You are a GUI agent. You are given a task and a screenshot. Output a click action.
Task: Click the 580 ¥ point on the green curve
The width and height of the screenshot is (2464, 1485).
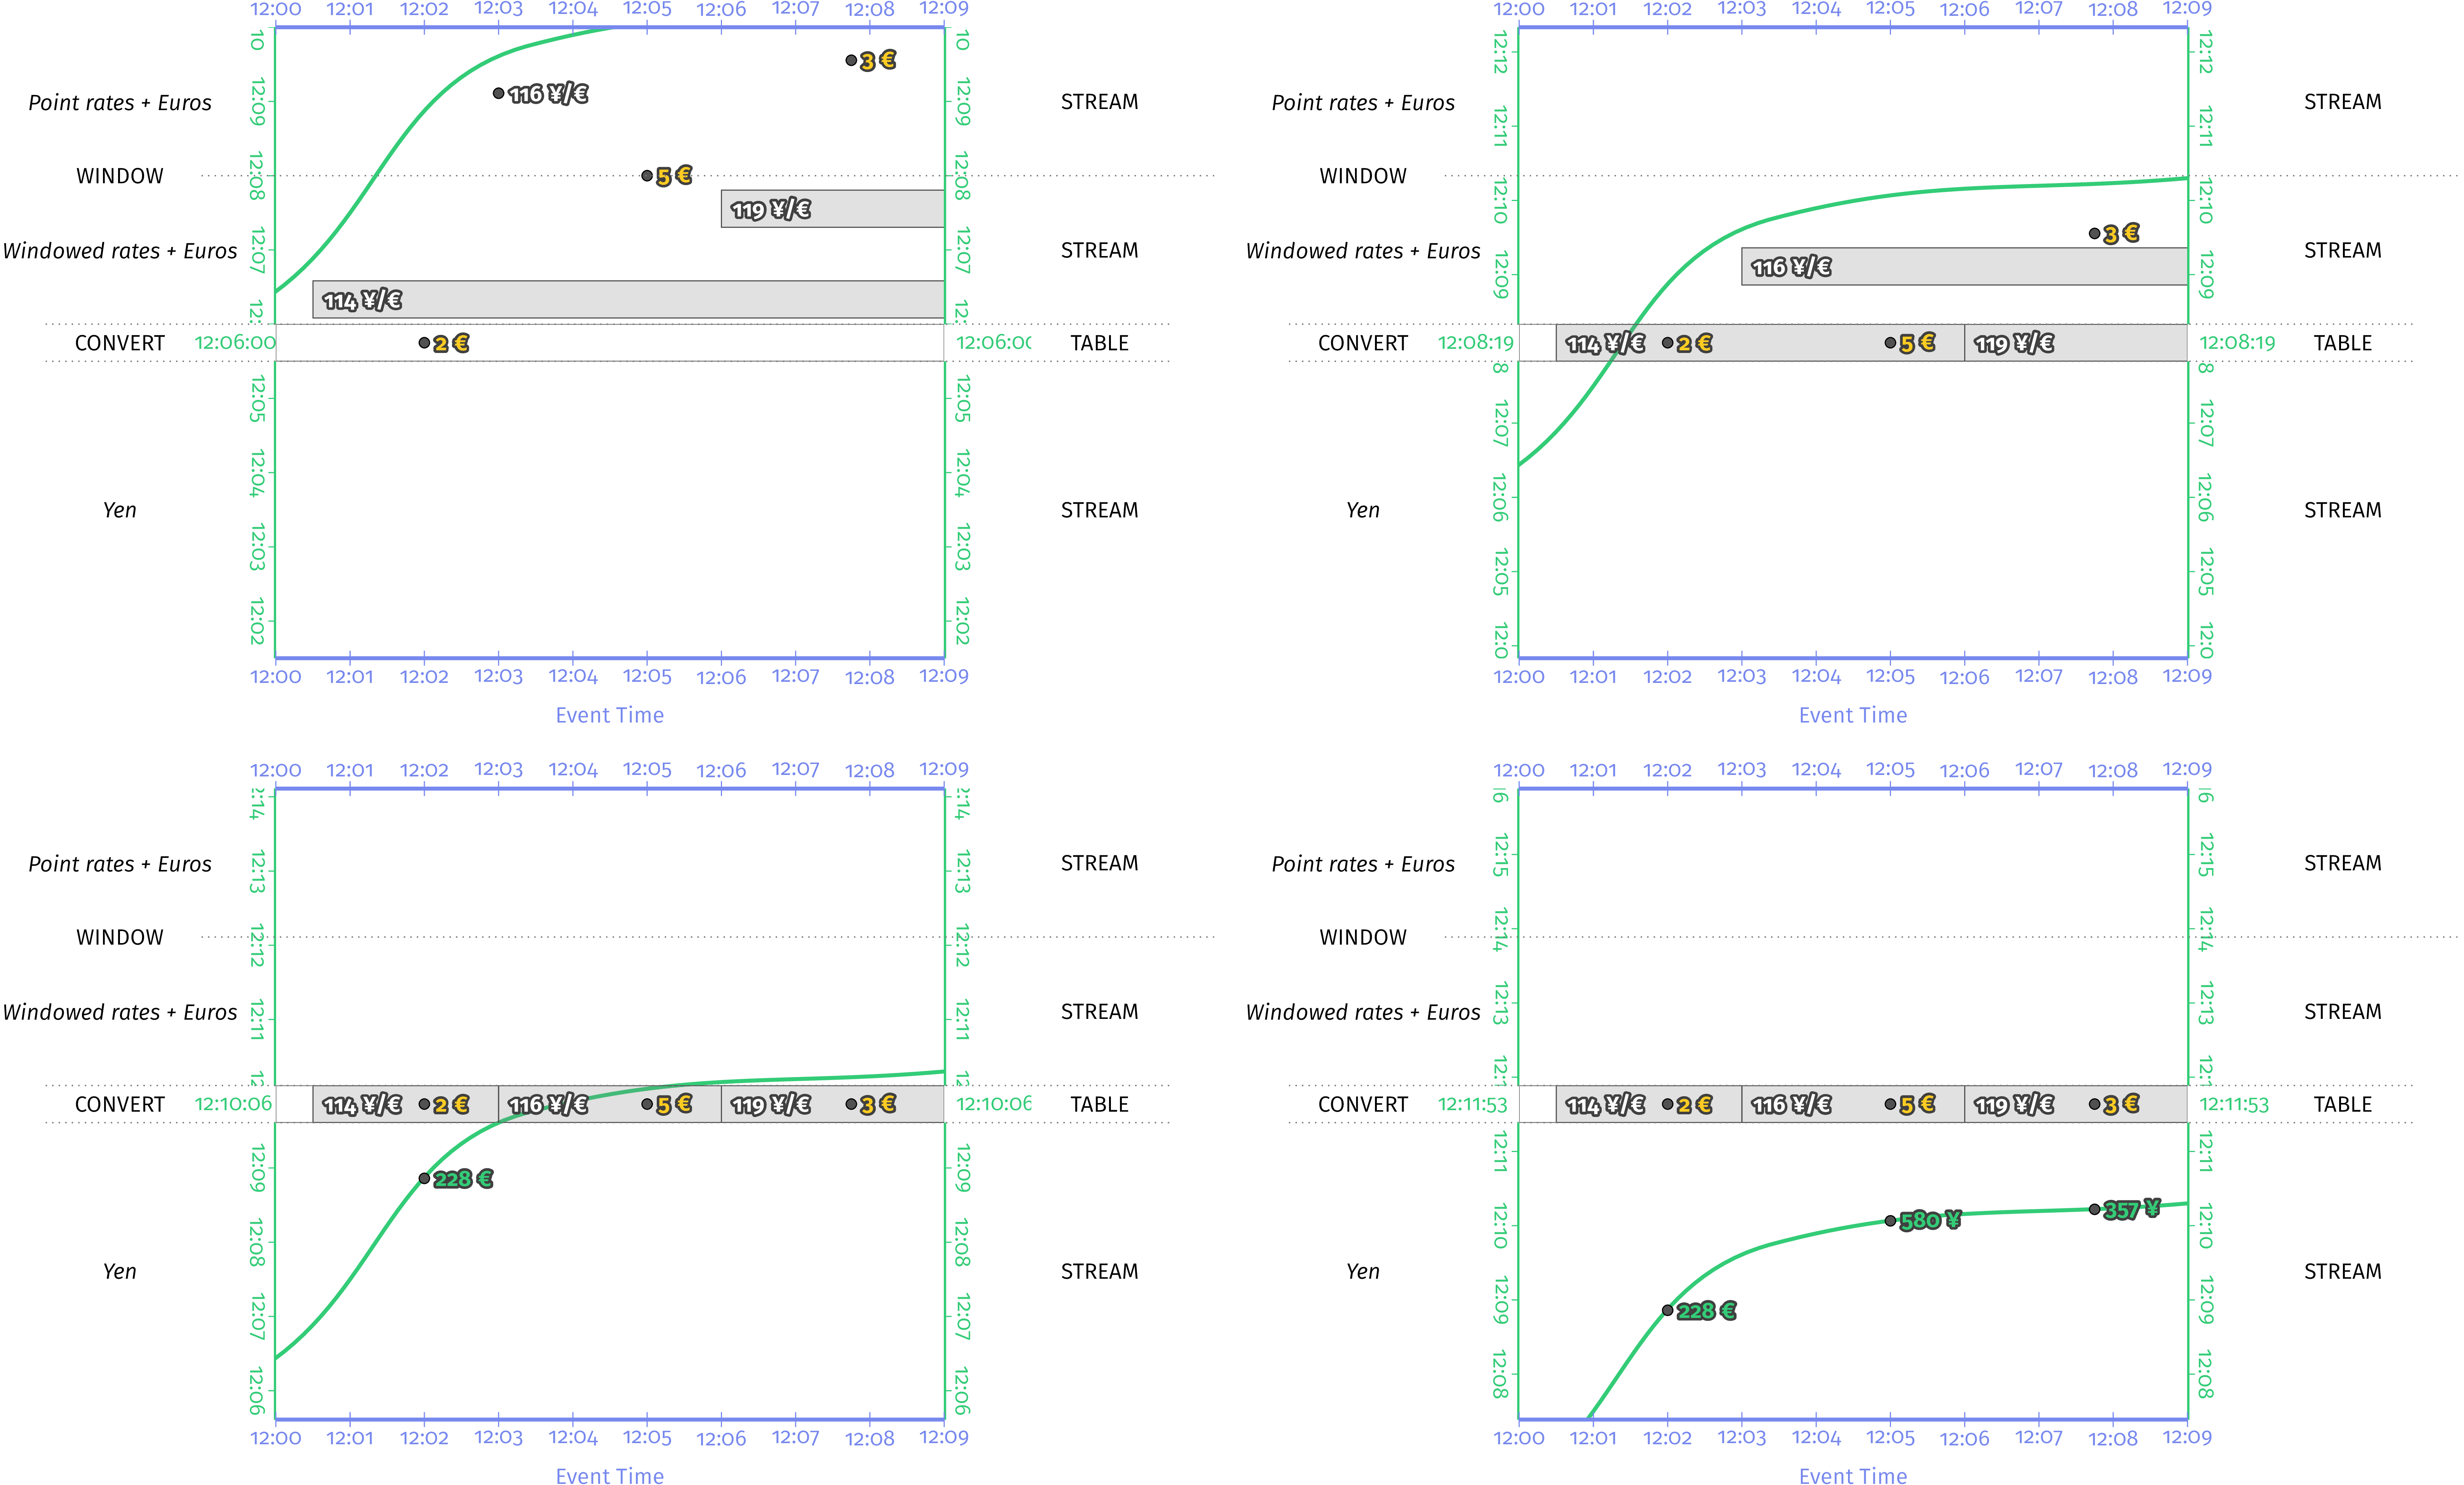click(x=1890, y=1221)
